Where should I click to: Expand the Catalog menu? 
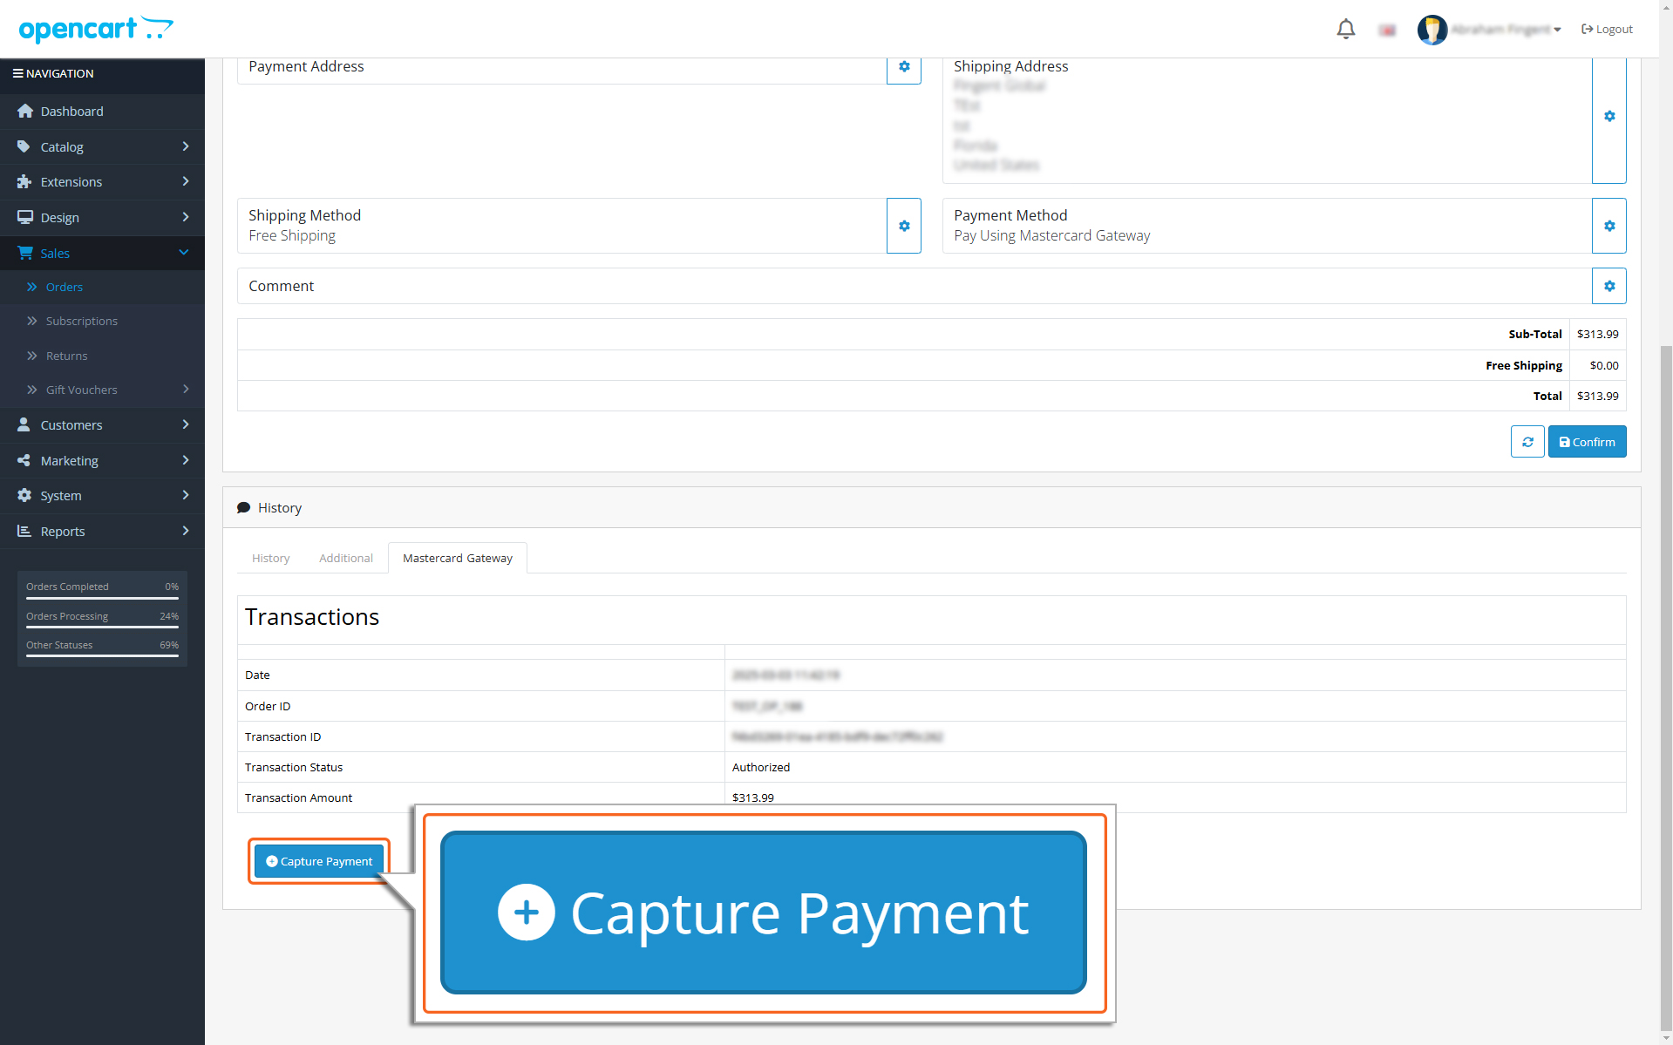(x=102, y=147)
